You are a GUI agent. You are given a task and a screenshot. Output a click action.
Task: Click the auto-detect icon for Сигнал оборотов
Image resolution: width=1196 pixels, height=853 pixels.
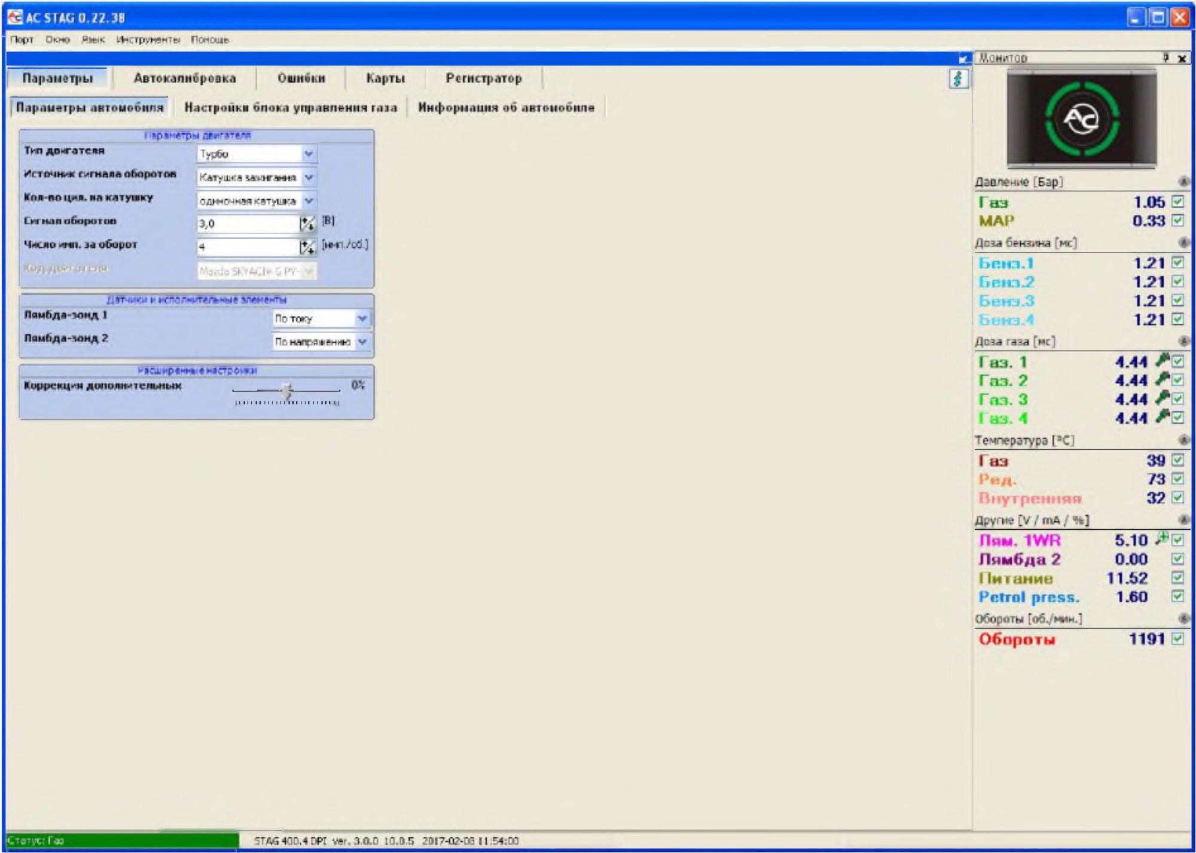(x=307, y=223)
